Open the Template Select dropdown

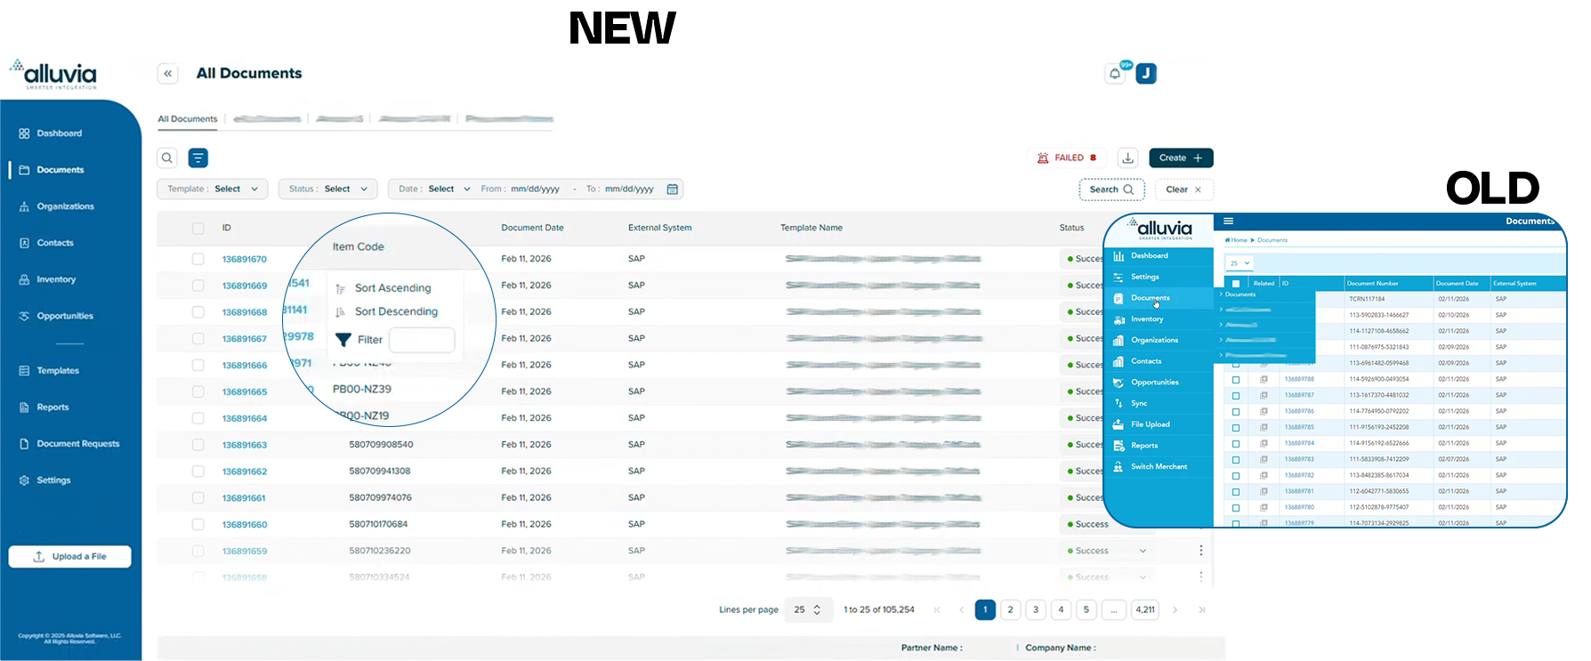click(x=213, y=189)
